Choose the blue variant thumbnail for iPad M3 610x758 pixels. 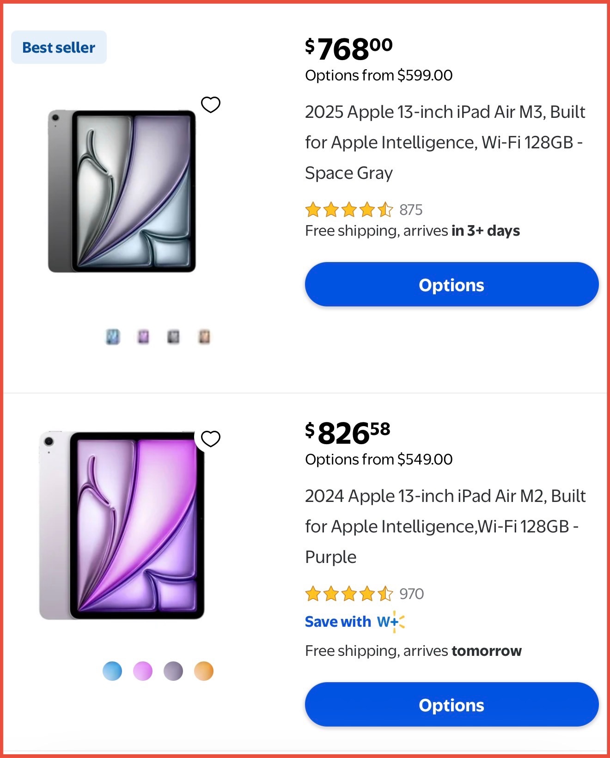click(x=113, y=337)
